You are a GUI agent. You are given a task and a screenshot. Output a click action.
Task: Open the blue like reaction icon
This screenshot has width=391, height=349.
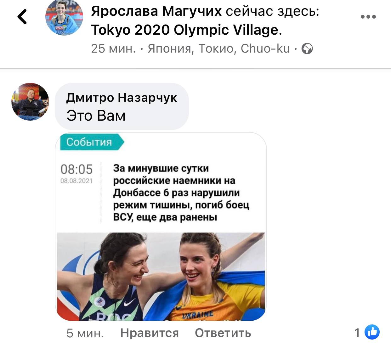(x=372, y=332)
